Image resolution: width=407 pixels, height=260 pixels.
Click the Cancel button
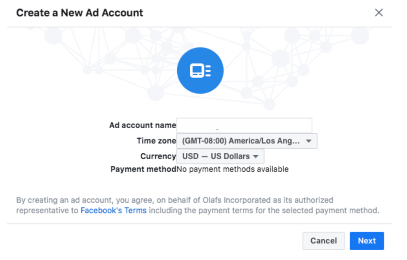323,241
